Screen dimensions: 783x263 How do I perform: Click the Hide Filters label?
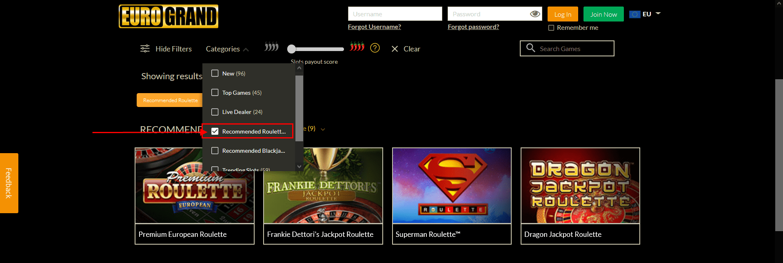173,49
